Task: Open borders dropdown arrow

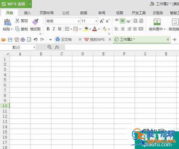Action: click(x=71, y=29)
